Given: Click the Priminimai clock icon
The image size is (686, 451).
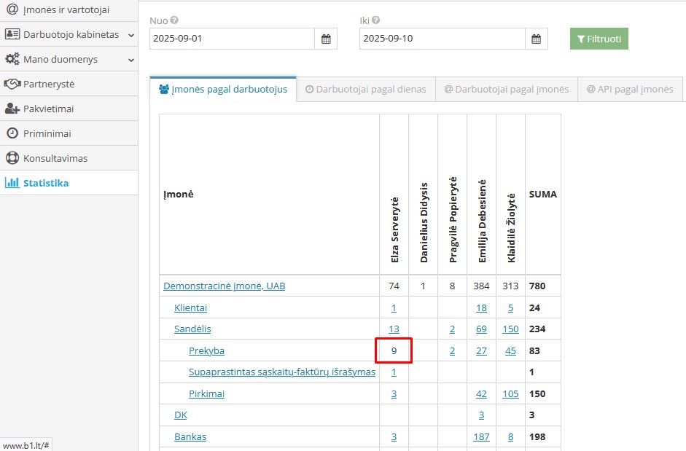Looking at the screenshot, I should (x=12, y=133).
